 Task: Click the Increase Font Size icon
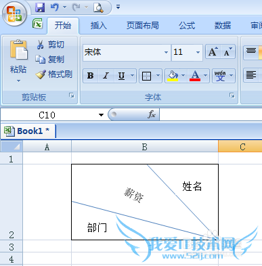(x=213, y=52)
